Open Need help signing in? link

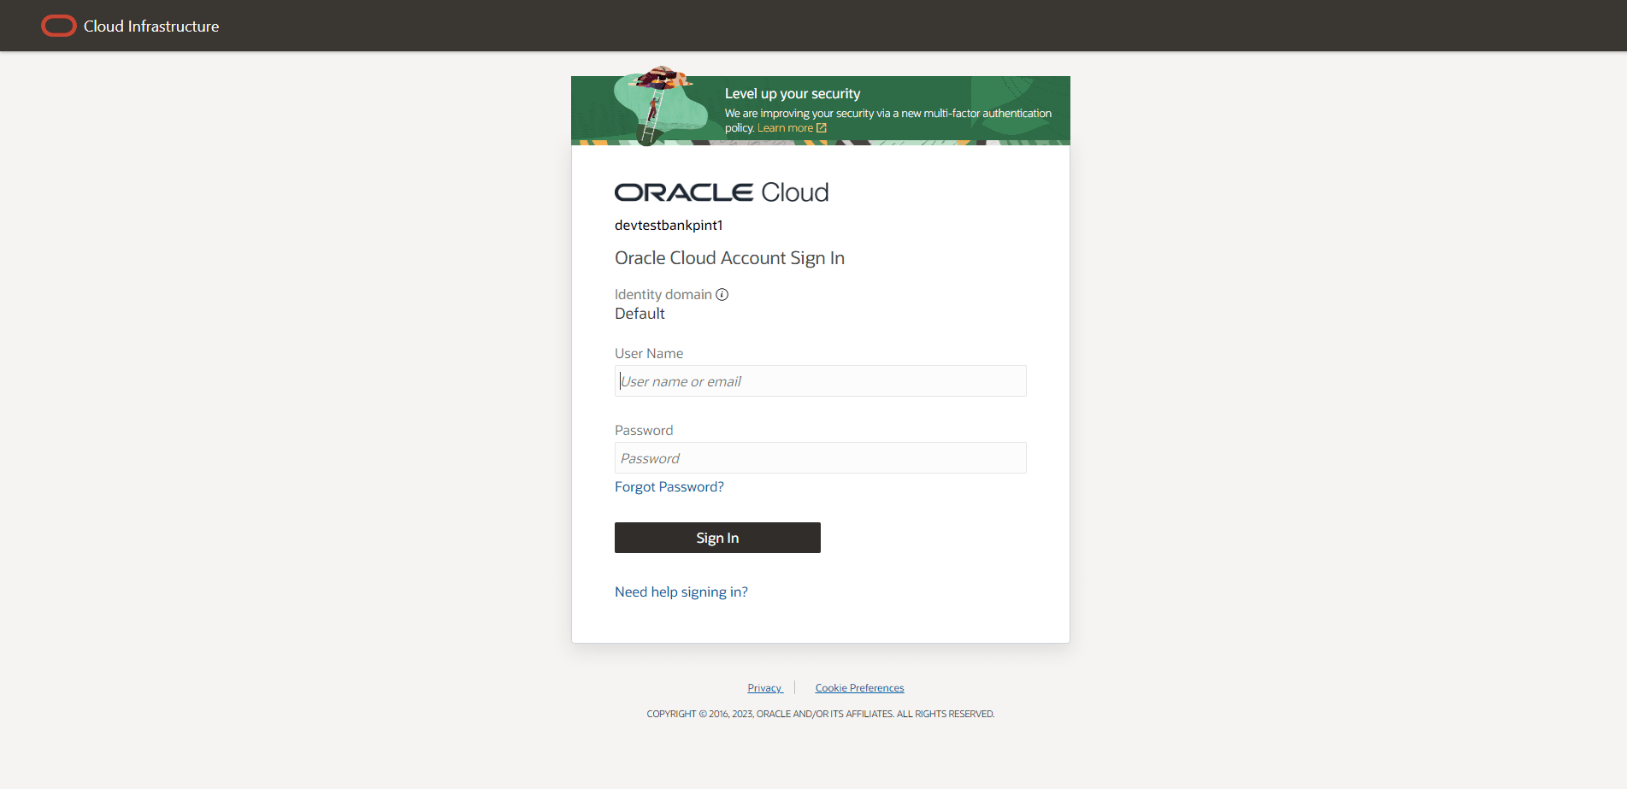(681, 592)
